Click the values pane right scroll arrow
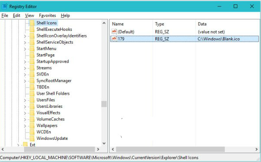The height and width of the screenshot is (162, 261). point(256,149)
